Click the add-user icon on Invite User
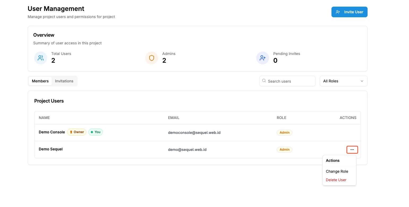 (338, 12)
